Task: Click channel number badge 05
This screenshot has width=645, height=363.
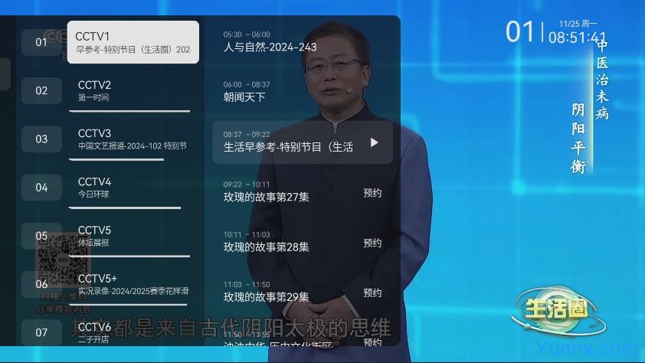Action: click(x=41, y=236)
